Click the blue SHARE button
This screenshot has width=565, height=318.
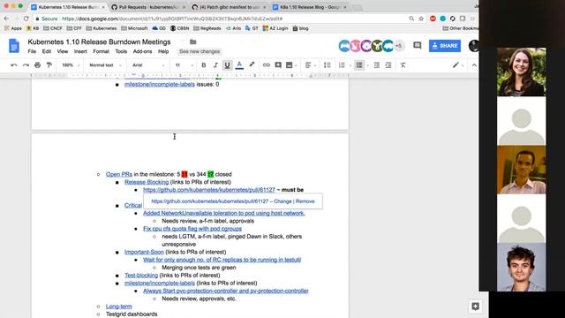coord(445,46)
